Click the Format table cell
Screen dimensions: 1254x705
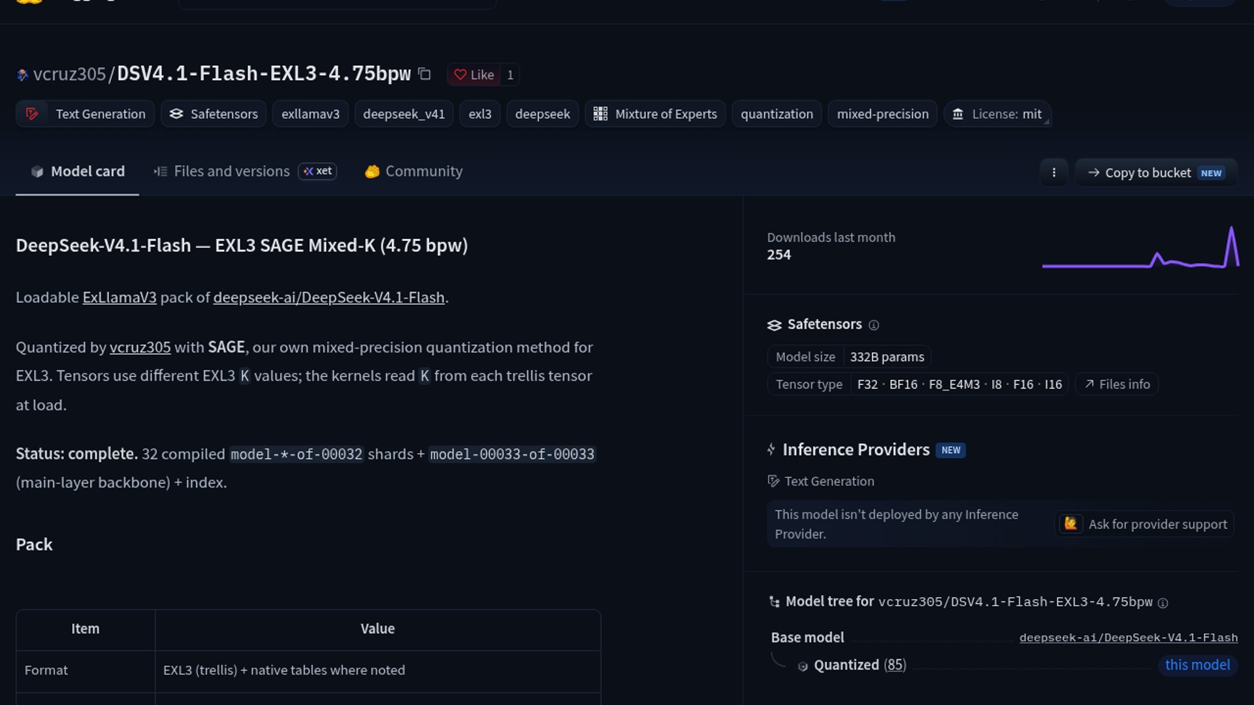pyautogui.click(x=86, y=670)
